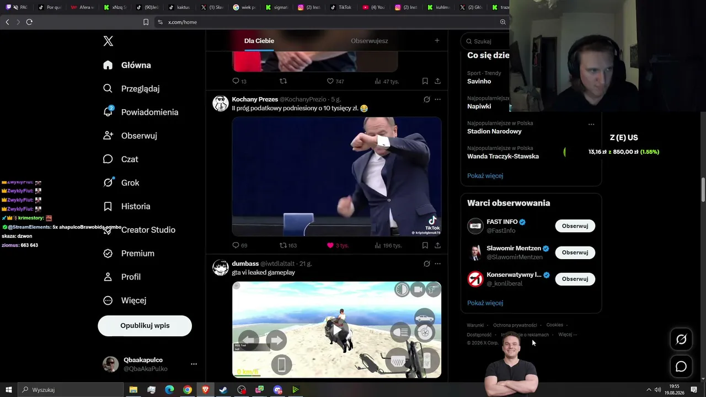706x397 pixels.
Task: Click the Wyszukaj taskbar search box
Action: point(70,390)
